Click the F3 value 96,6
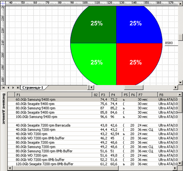The height and width of the screenshot is (171, 183). (x=103, y=117)
